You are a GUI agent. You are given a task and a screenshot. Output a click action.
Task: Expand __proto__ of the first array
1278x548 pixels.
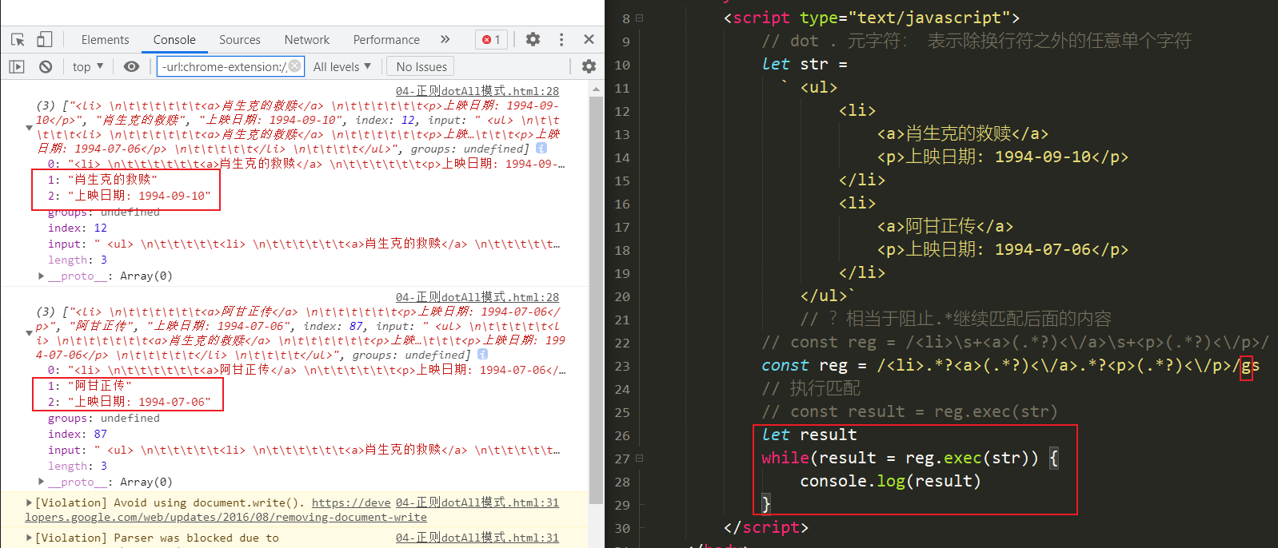pyautogui.click(x=42, y=276)
